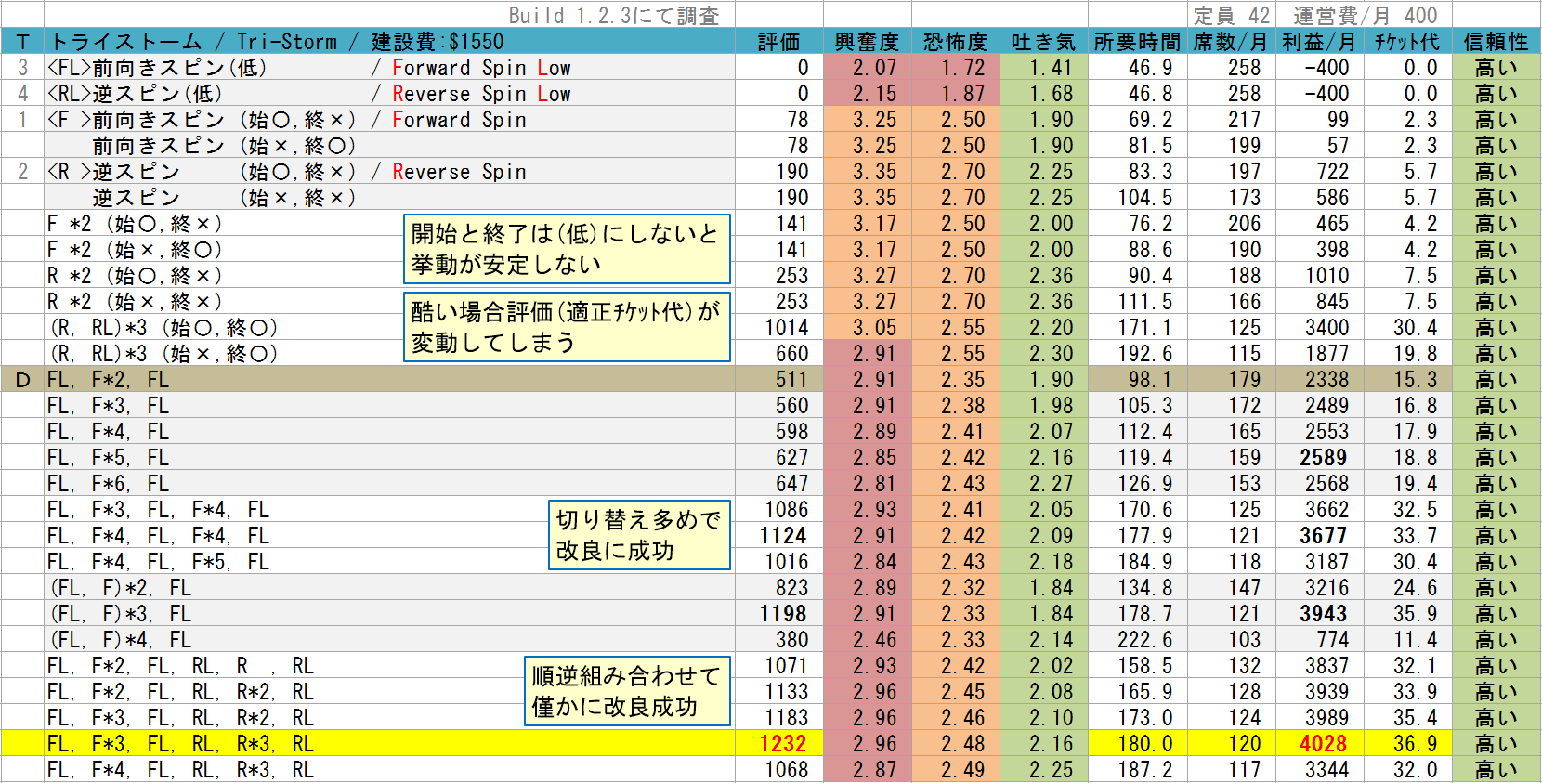Image resolution: width=1542 pixels, height=783 pixels.
Task: Select row label 'FL, F*4, FL, RL, R*3, RL'
Action: (181, 770)
